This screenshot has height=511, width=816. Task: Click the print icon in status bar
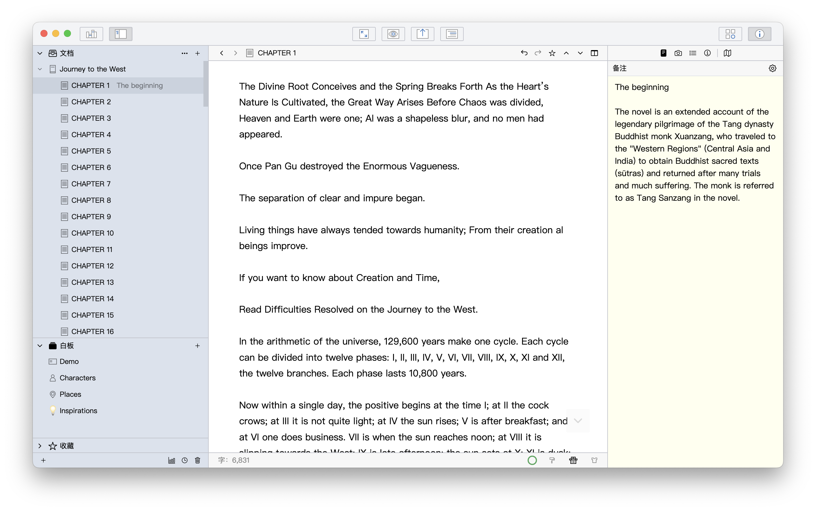pyautogui.click(x=573, y=460)
